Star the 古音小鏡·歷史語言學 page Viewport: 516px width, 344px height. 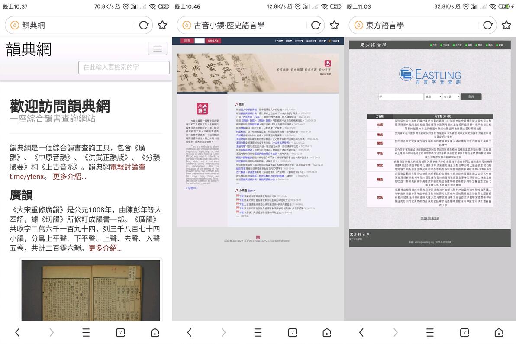click(x=334, y=25)
